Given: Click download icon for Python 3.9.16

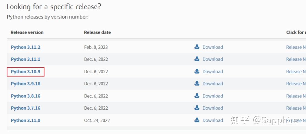Looking at the screenshot, I should coord(197,83).
